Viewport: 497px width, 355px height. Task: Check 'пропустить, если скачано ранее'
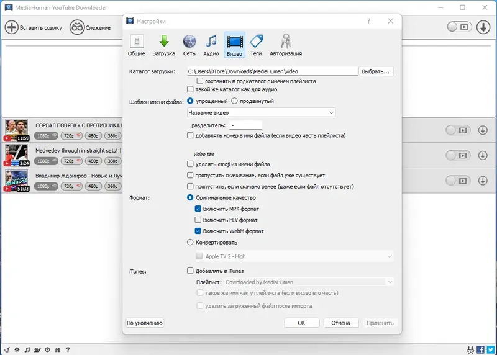(190, 186)
